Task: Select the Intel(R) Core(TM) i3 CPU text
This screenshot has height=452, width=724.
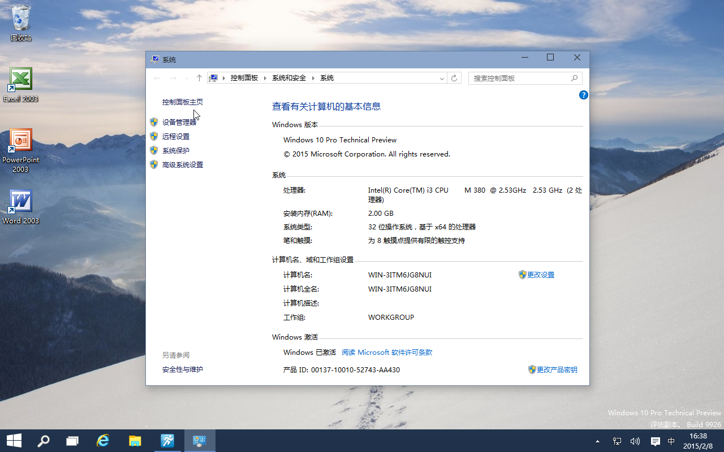Action: coord(408,190)
